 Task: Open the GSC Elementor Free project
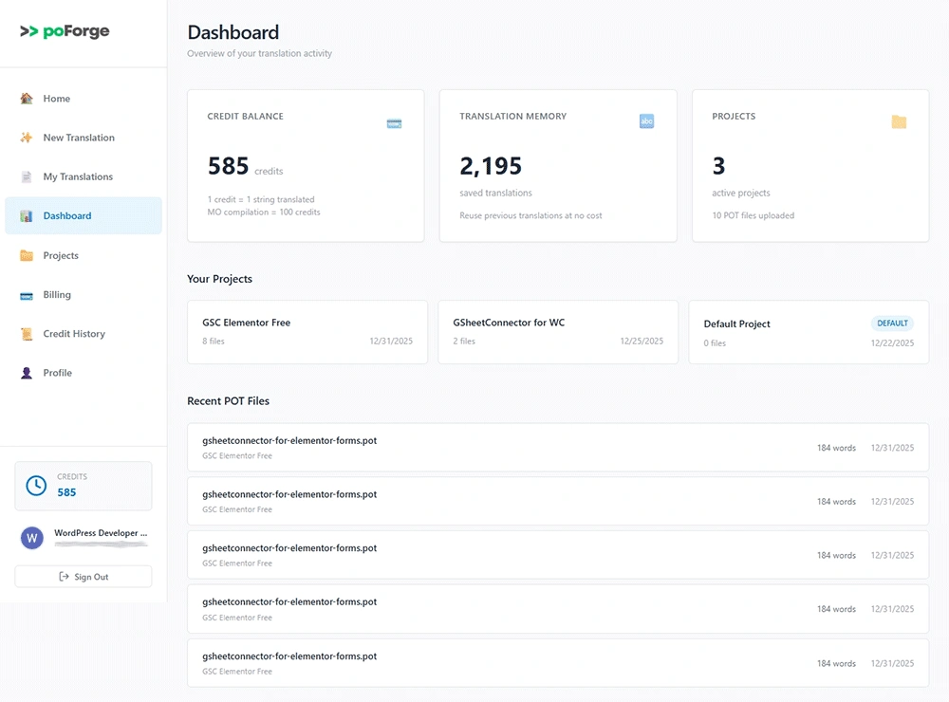click(307, 332)
